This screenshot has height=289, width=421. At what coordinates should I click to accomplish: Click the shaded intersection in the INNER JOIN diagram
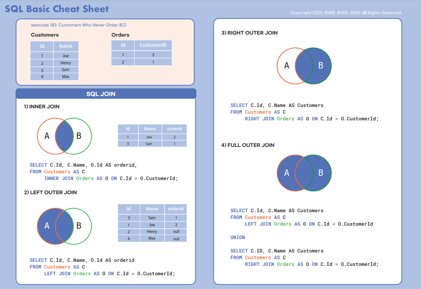coord(64,136)
